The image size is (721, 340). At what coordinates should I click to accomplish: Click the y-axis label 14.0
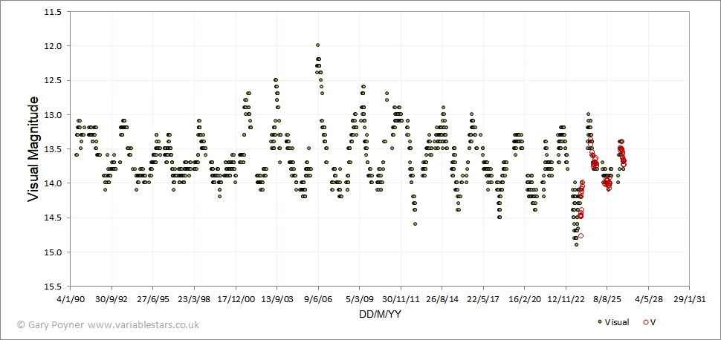pyautogui.click(x=54, y=184)
